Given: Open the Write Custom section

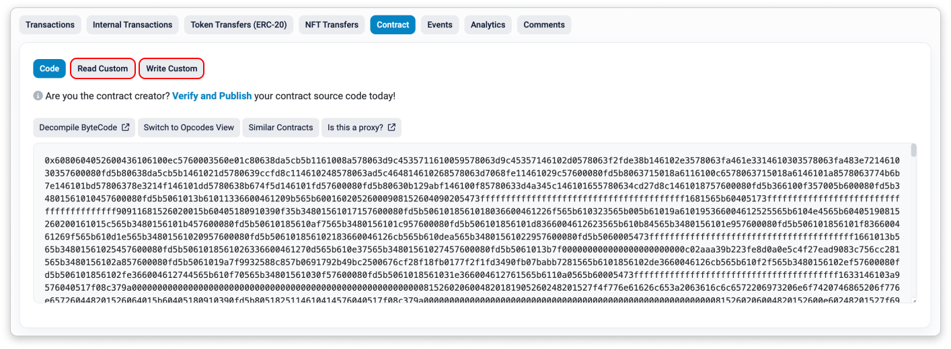Looking at the screenshot, I should [x=172, y=68].
